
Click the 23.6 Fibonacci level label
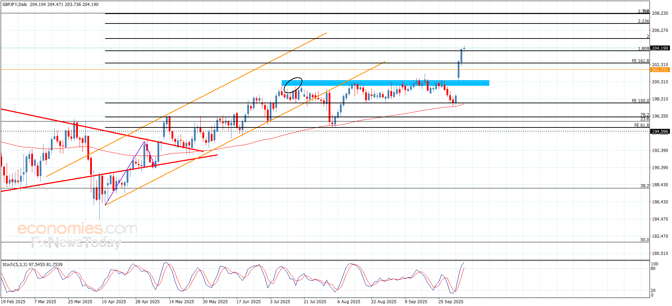tap(645, 119)
